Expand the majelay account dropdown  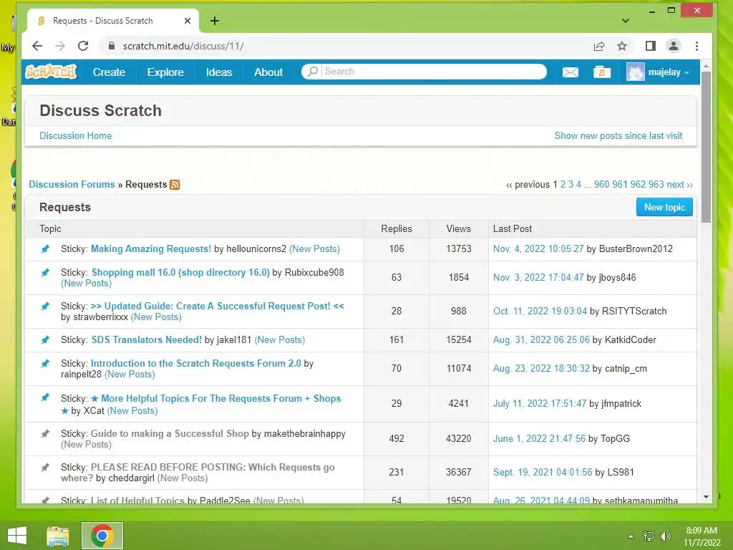click(686, 73)
